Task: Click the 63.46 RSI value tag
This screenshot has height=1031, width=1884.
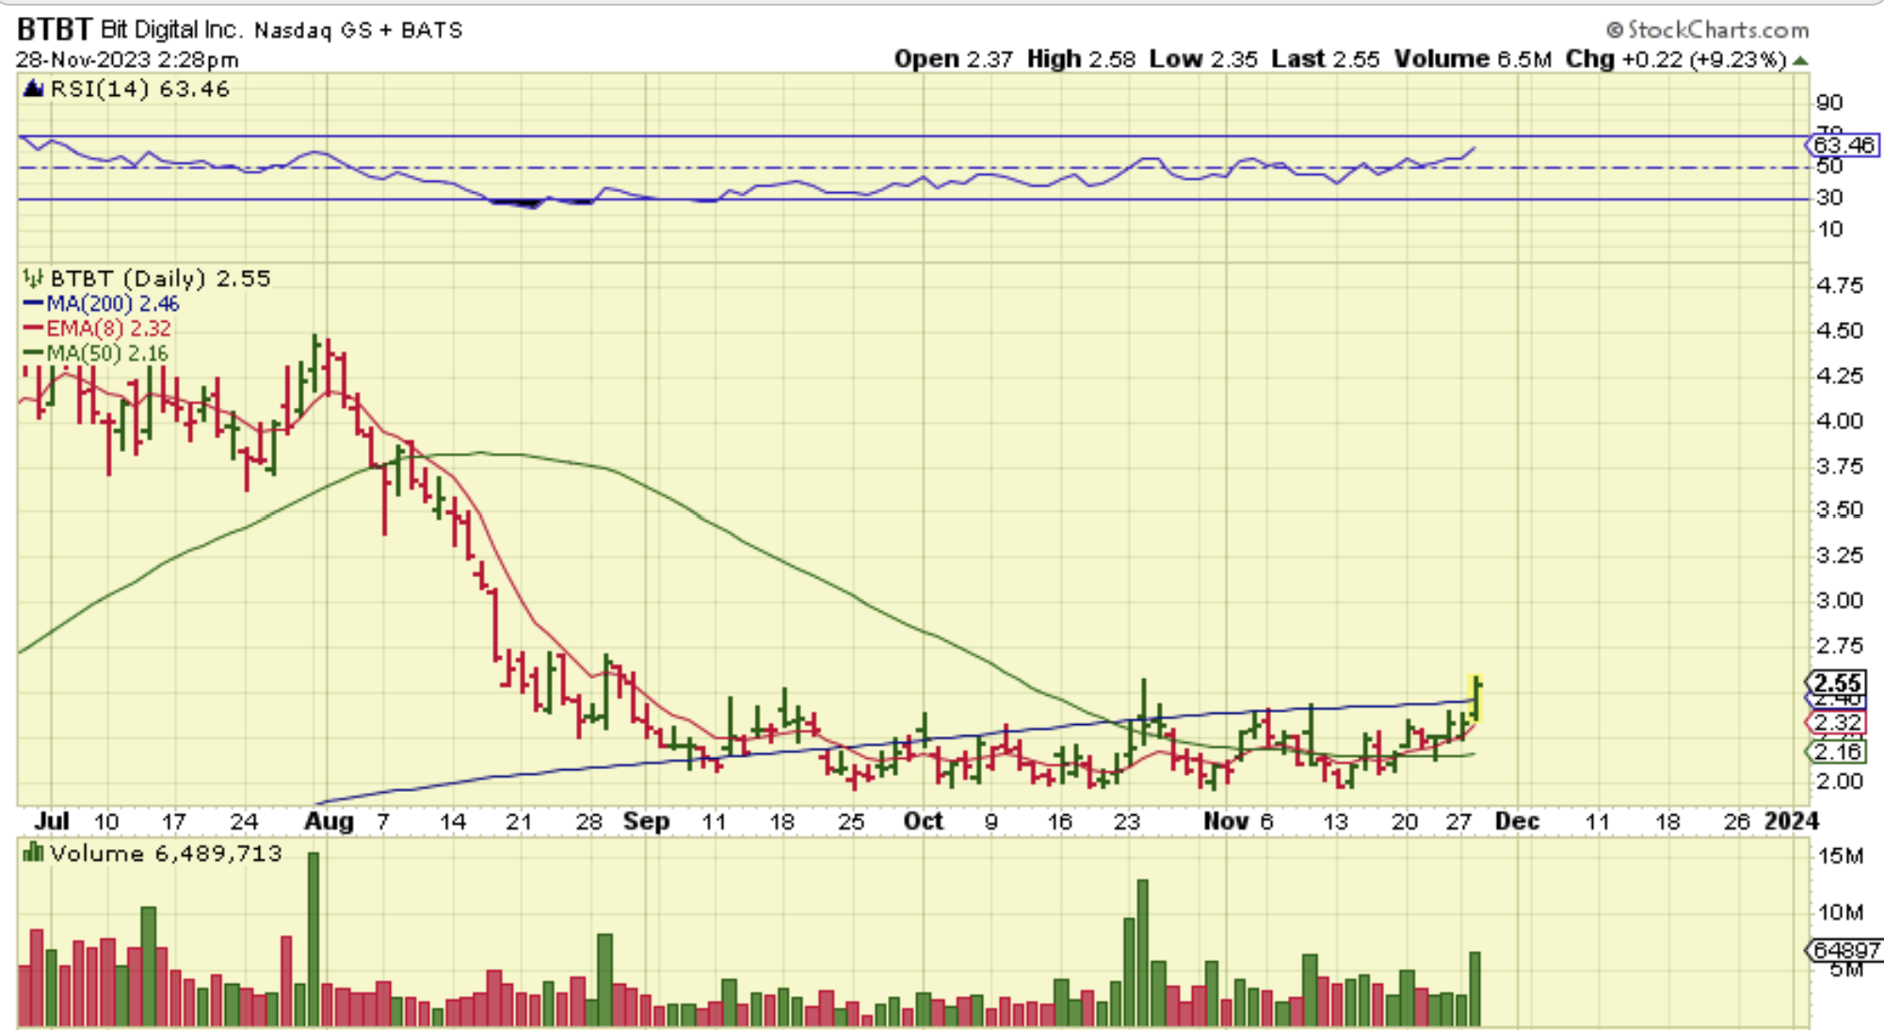Action: [1843, 145]
